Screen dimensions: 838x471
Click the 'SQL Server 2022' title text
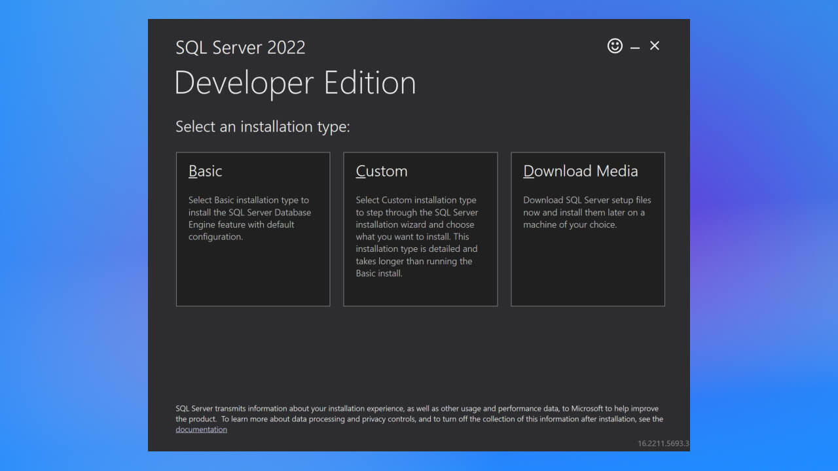pyautogui.click(x=240, y=47)
